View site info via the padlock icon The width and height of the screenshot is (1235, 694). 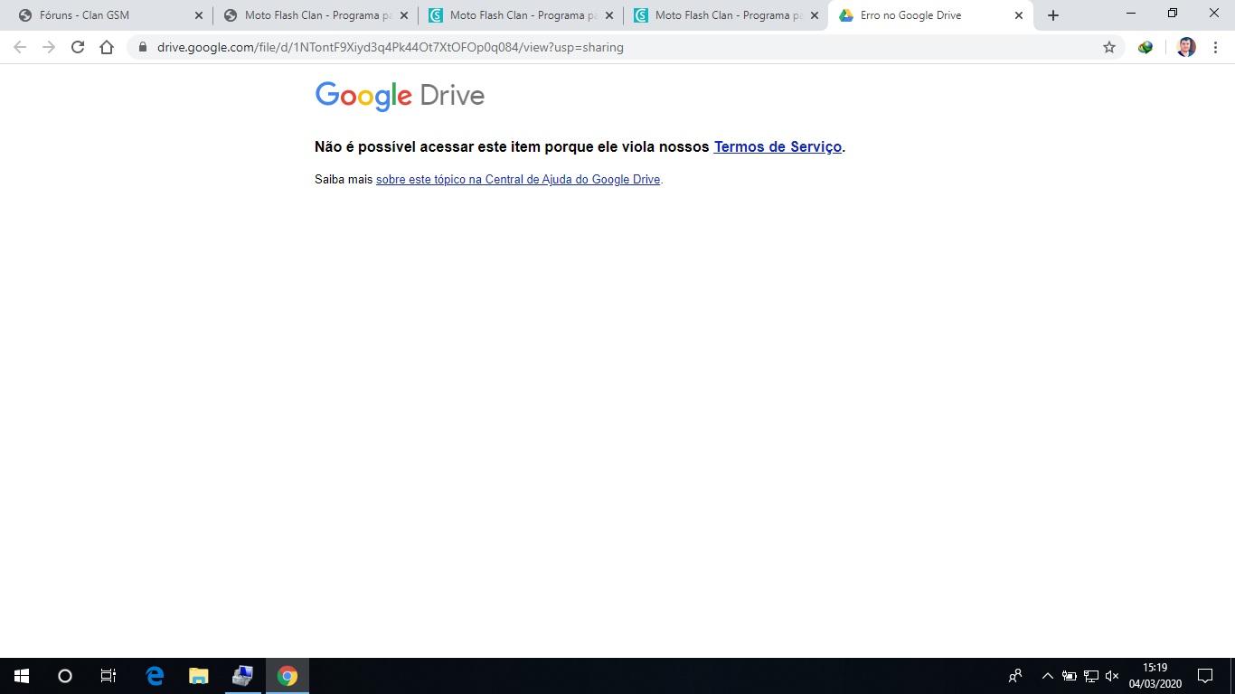[143, 47]
